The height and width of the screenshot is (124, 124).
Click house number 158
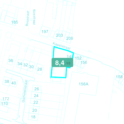coord(119,77)
